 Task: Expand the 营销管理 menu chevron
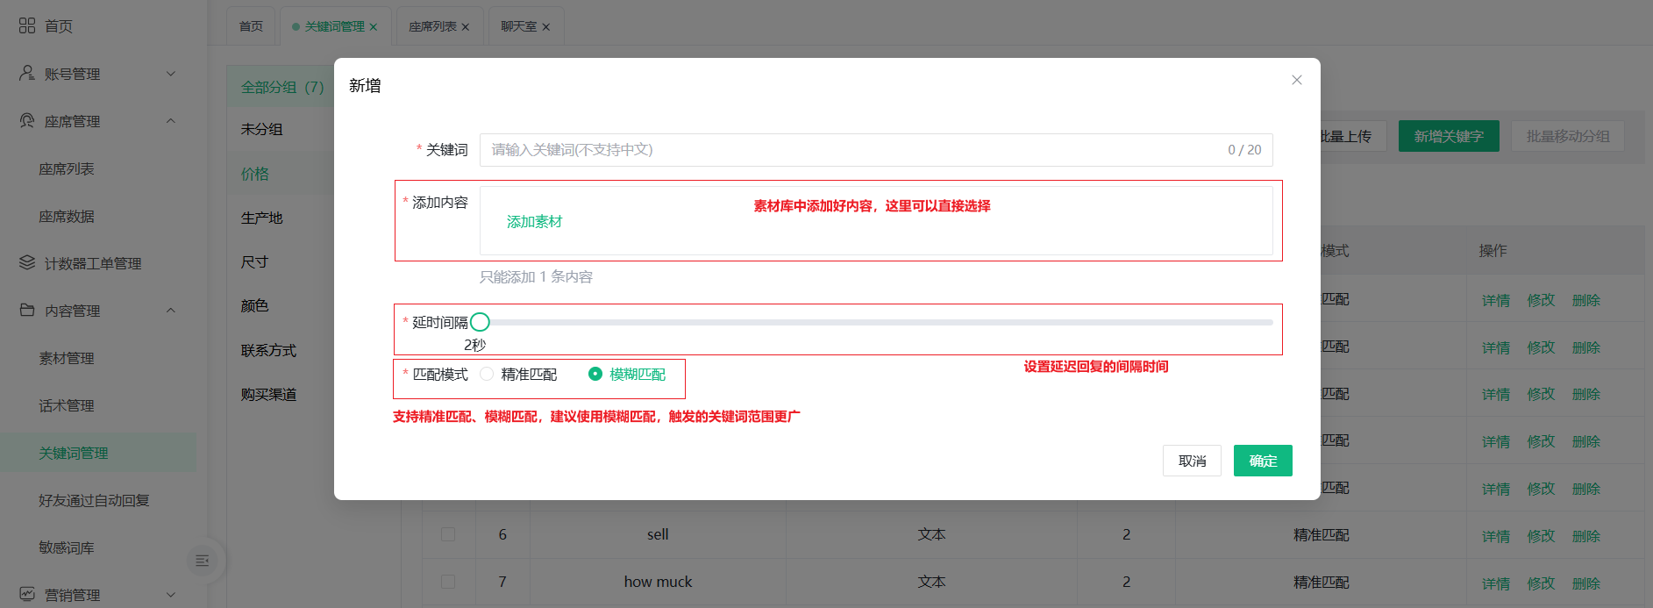[x=171, y=595]
